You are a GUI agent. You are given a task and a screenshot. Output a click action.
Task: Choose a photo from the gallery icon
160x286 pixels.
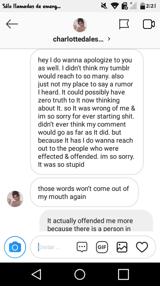[122, 247]
